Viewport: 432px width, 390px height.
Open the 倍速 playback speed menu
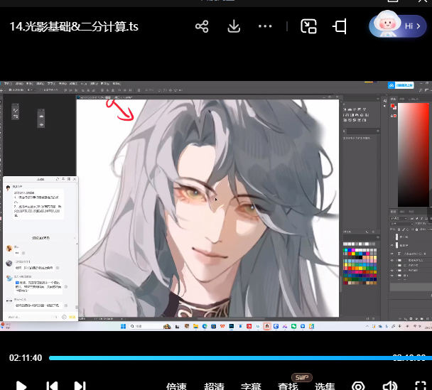(176, 386)
